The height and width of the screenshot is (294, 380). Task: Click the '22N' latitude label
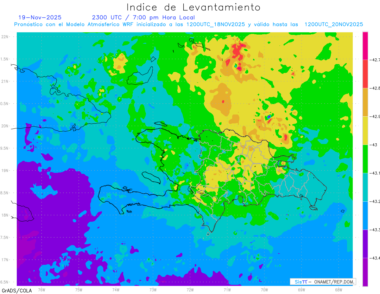pyautogui.click(x=5, y=36)
